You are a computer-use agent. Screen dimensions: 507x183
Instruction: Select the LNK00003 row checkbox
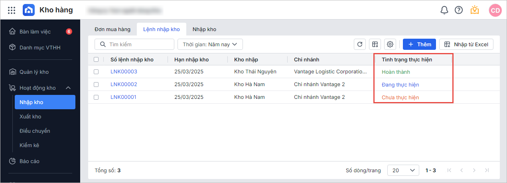point(96,72)
